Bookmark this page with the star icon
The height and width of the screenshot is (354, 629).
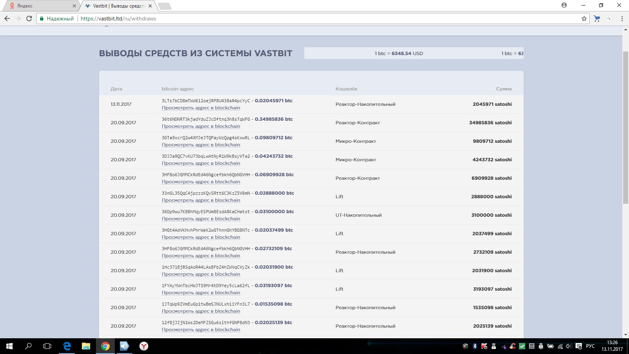tap(584, 18)
